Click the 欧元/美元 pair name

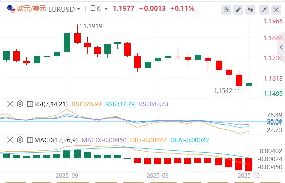[x=31, y=8]
